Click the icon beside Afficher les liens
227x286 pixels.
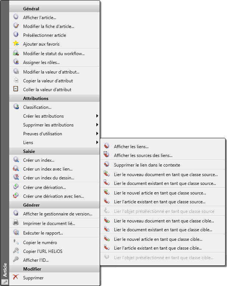[107, 146]
